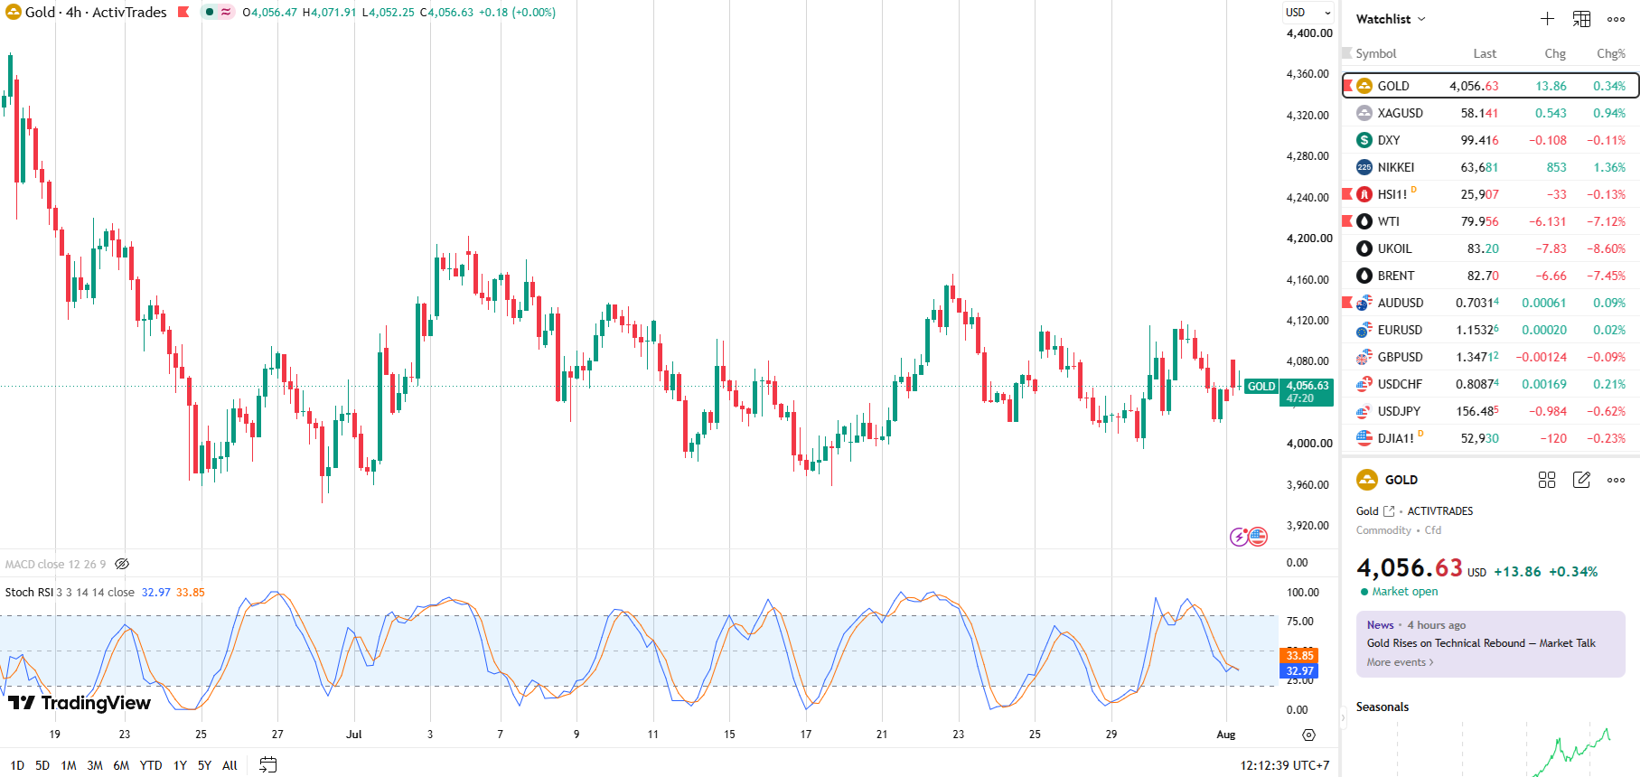The height and width of the screenshot is (777, 1640).
Task: Click the add symbol plus icon
Action: coord(1547,19)
